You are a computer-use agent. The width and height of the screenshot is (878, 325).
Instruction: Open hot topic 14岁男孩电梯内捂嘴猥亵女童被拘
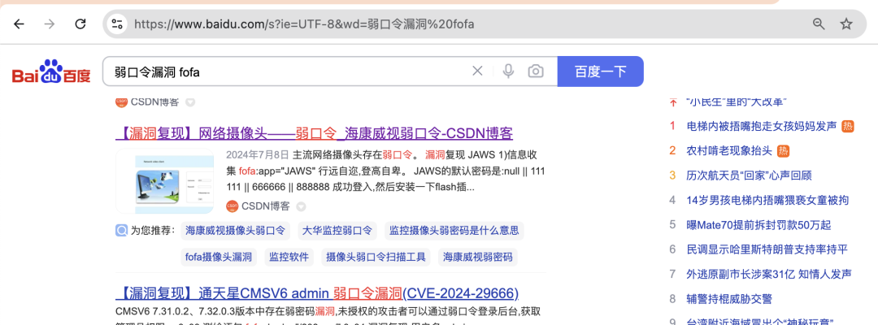(x=767, y=200)
